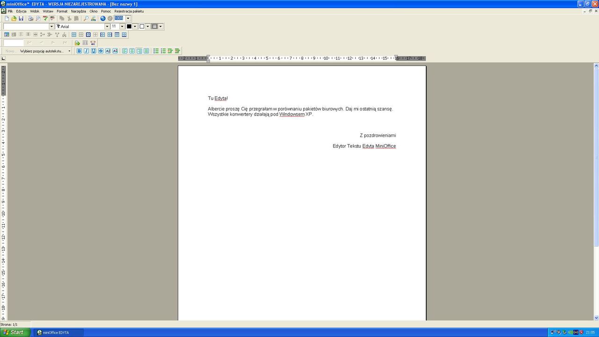
Task: Open the Okno menu
Action: (94, 11)
